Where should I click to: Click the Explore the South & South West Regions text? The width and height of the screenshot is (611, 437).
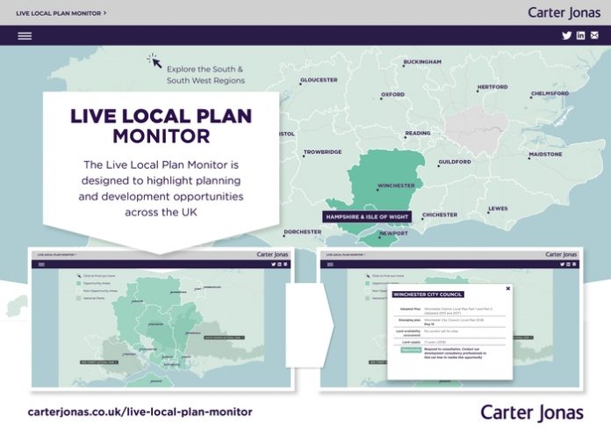(x=205, y=75)
